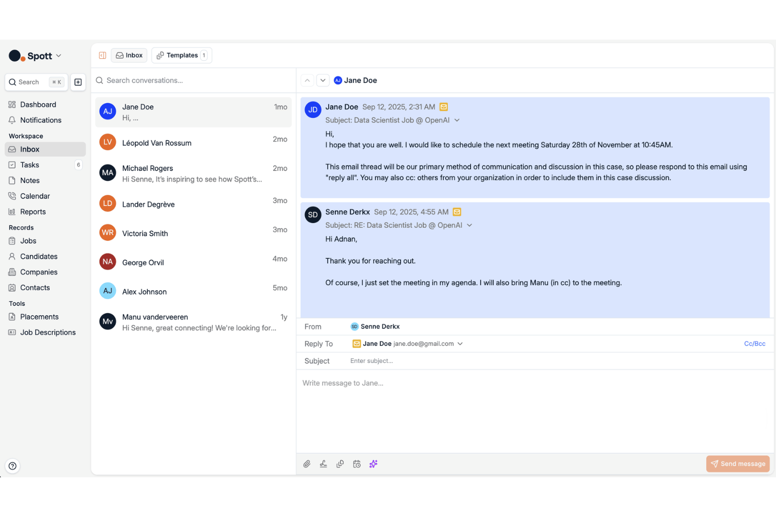Open Manu vanderveeren conversation
776x517 pixels.
[x=193, y=322]
